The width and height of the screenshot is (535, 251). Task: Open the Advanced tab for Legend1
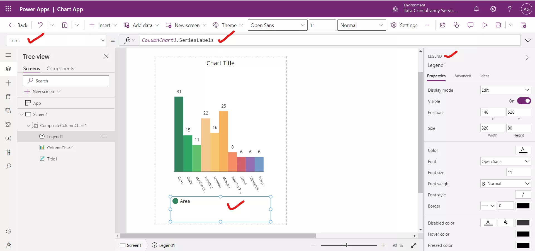pos(463,76)
